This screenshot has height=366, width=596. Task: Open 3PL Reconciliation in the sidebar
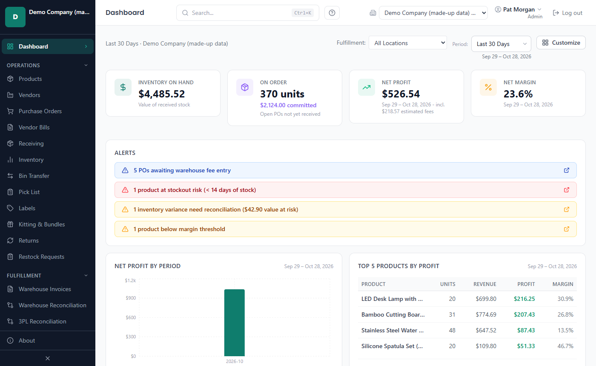tap(48, 321)
